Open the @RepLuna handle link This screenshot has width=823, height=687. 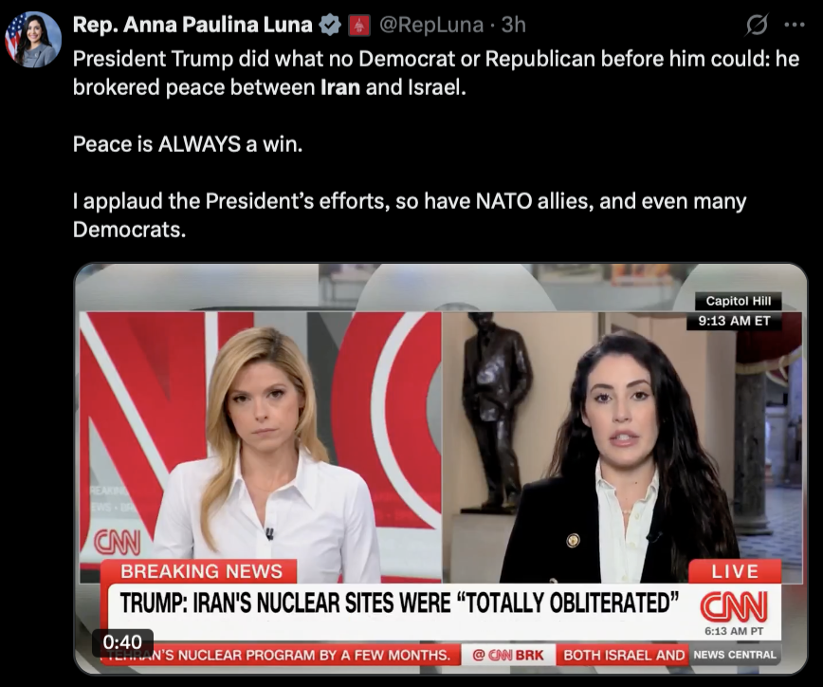430,25
